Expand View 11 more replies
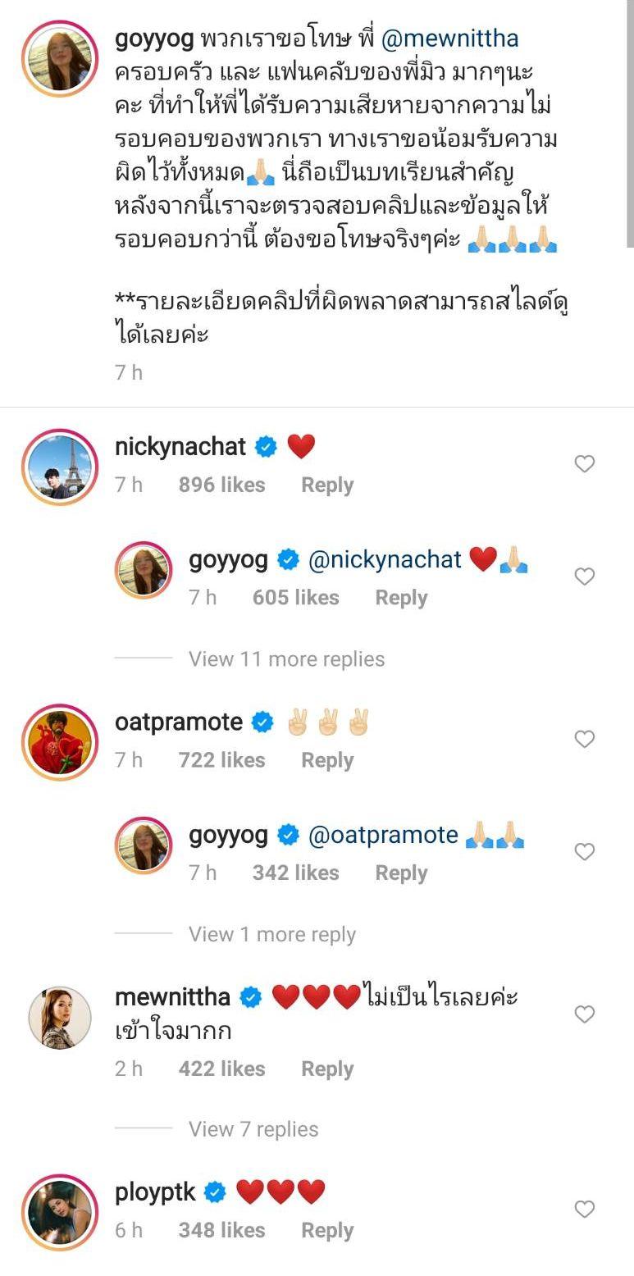This screenshot has width=634, height=1276. pyautogui.click(x=286, y=659)
